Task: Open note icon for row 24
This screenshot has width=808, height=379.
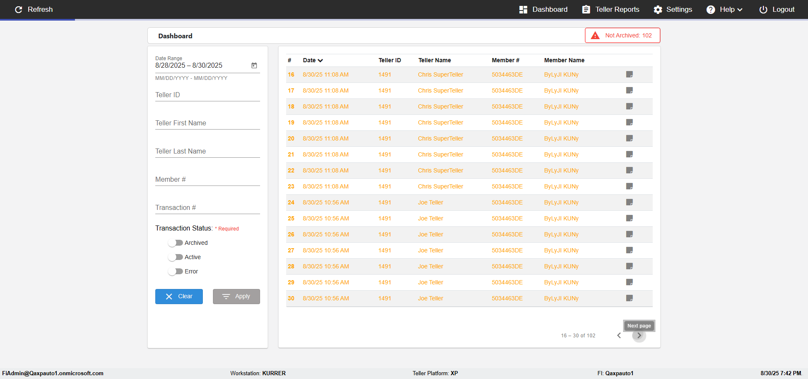Action: point(630,202)
